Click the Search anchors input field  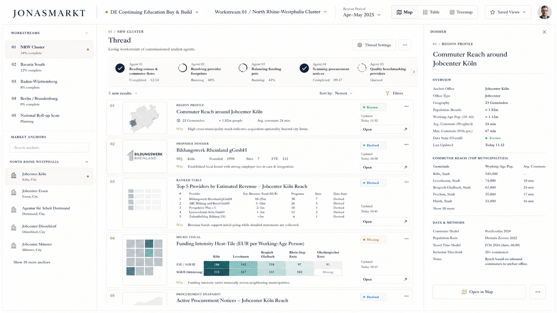49,148
